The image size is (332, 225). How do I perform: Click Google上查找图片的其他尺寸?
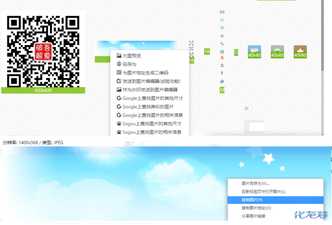point(150,98)
